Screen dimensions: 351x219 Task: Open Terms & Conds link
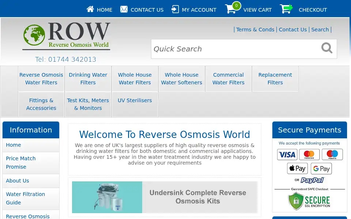pyautogui.click(x=255, y=30)
